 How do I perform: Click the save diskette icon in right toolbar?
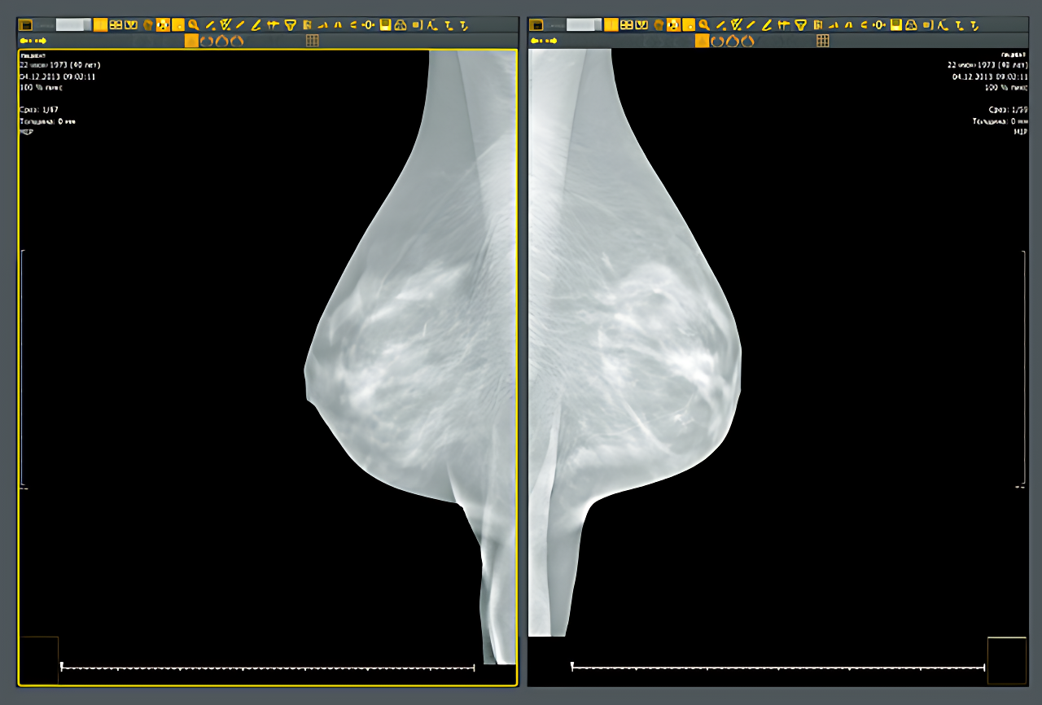(895, 25)
